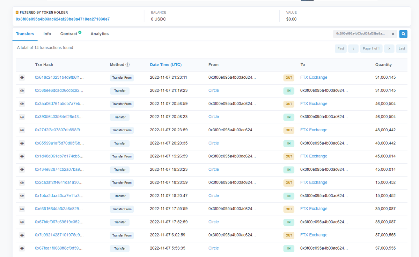View details eye for txn 0xe36166ddafb2a8e829
The image size is (419, 257).
pyautogui.click(x=22, y=209)
